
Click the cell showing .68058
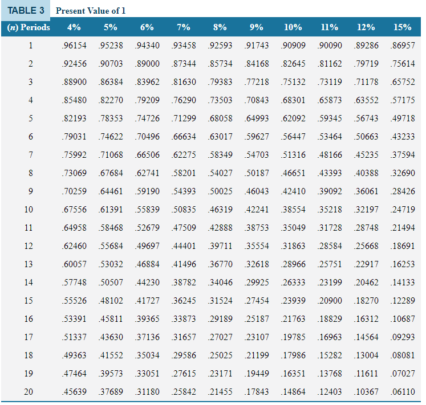coord(220,118)
